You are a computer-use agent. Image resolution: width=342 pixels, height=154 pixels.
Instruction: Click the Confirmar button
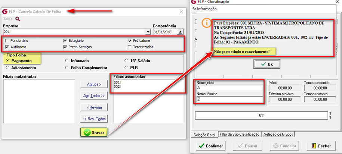coord(211,146)
